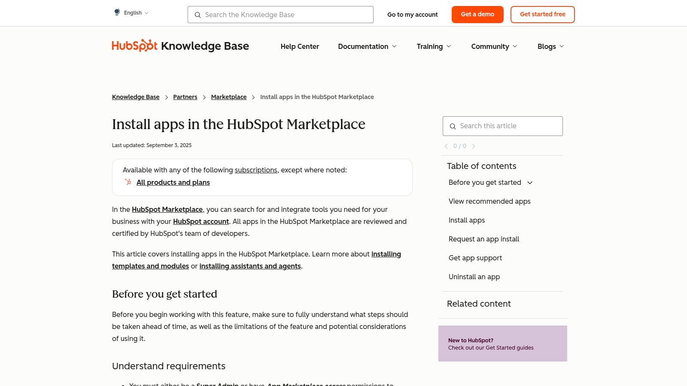Click the "subscriptions" link in the availability box
The height and width of the screenshot is (386, 687).
255,170
